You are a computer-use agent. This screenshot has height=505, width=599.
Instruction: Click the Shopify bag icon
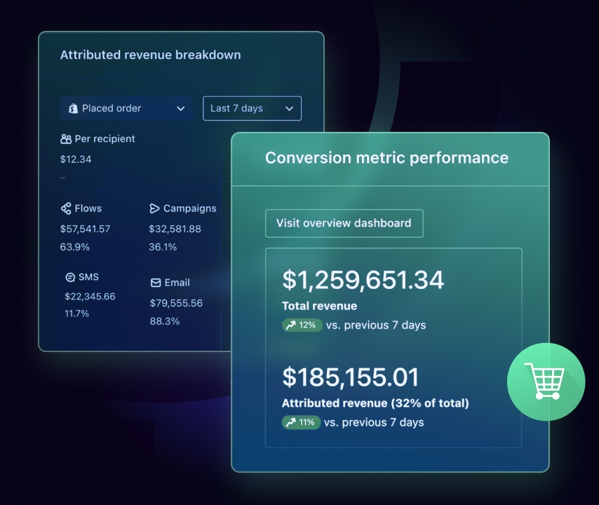[x=72, y=109]
